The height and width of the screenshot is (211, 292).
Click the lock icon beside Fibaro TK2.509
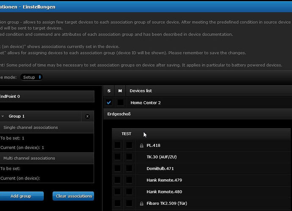tap(142, 204)
